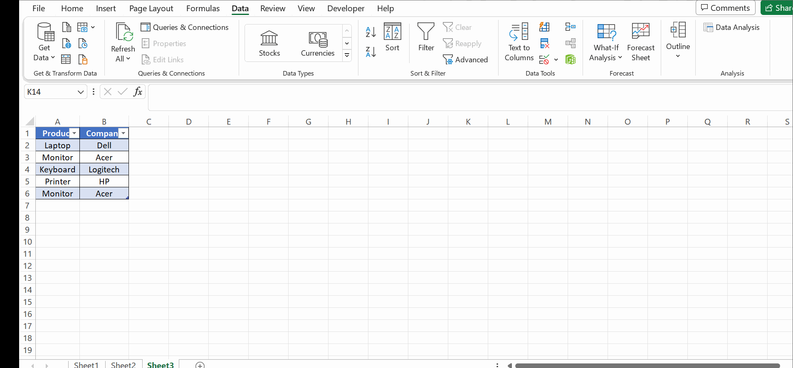Click the Advanced filter button

pos(465,60)
